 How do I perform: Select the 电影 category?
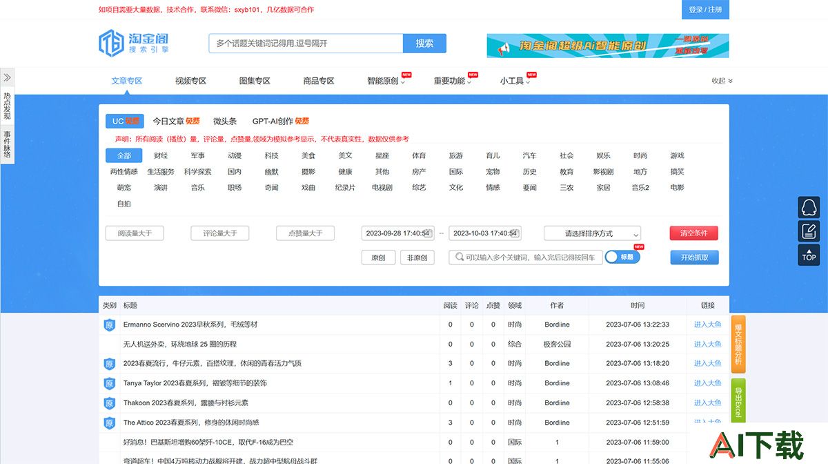pyautogui.click(x=677, y=187)
